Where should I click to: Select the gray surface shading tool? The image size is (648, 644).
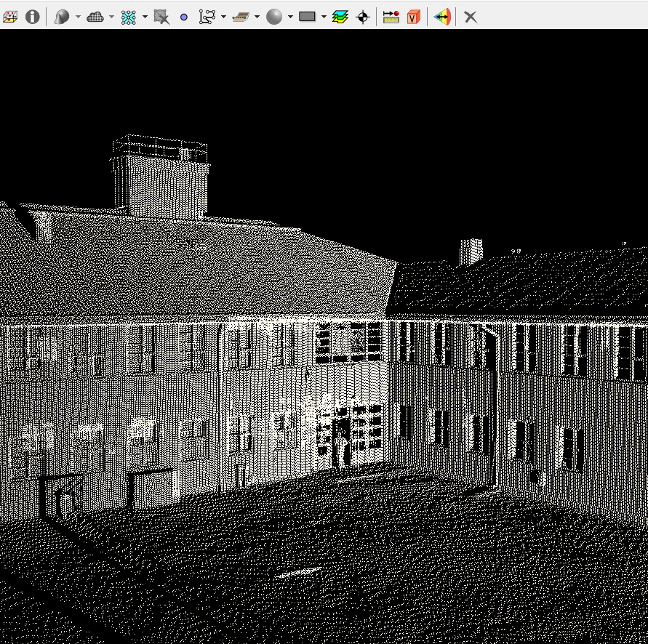point(61,17)
